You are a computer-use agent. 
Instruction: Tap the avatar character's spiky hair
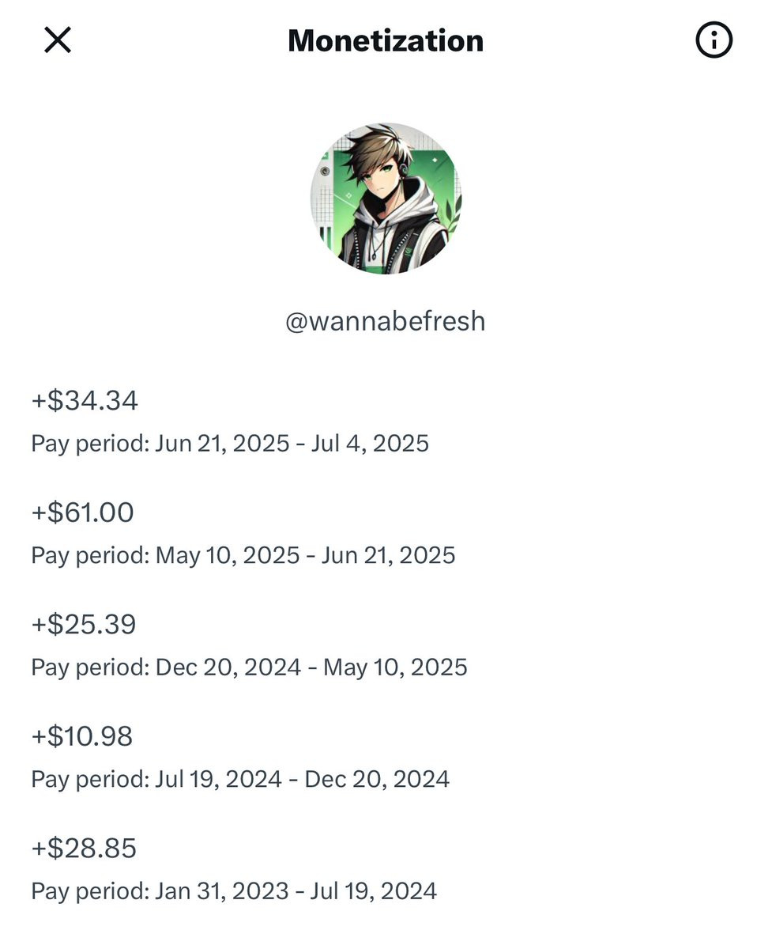coord(378,152)
